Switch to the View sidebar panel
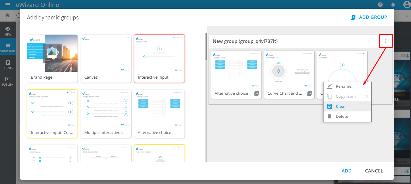Screen dimensions: 411x184 (x=8, y=31)
